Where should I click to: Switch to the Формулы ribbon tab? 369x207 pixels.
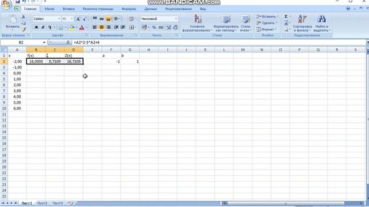(129, 9)
